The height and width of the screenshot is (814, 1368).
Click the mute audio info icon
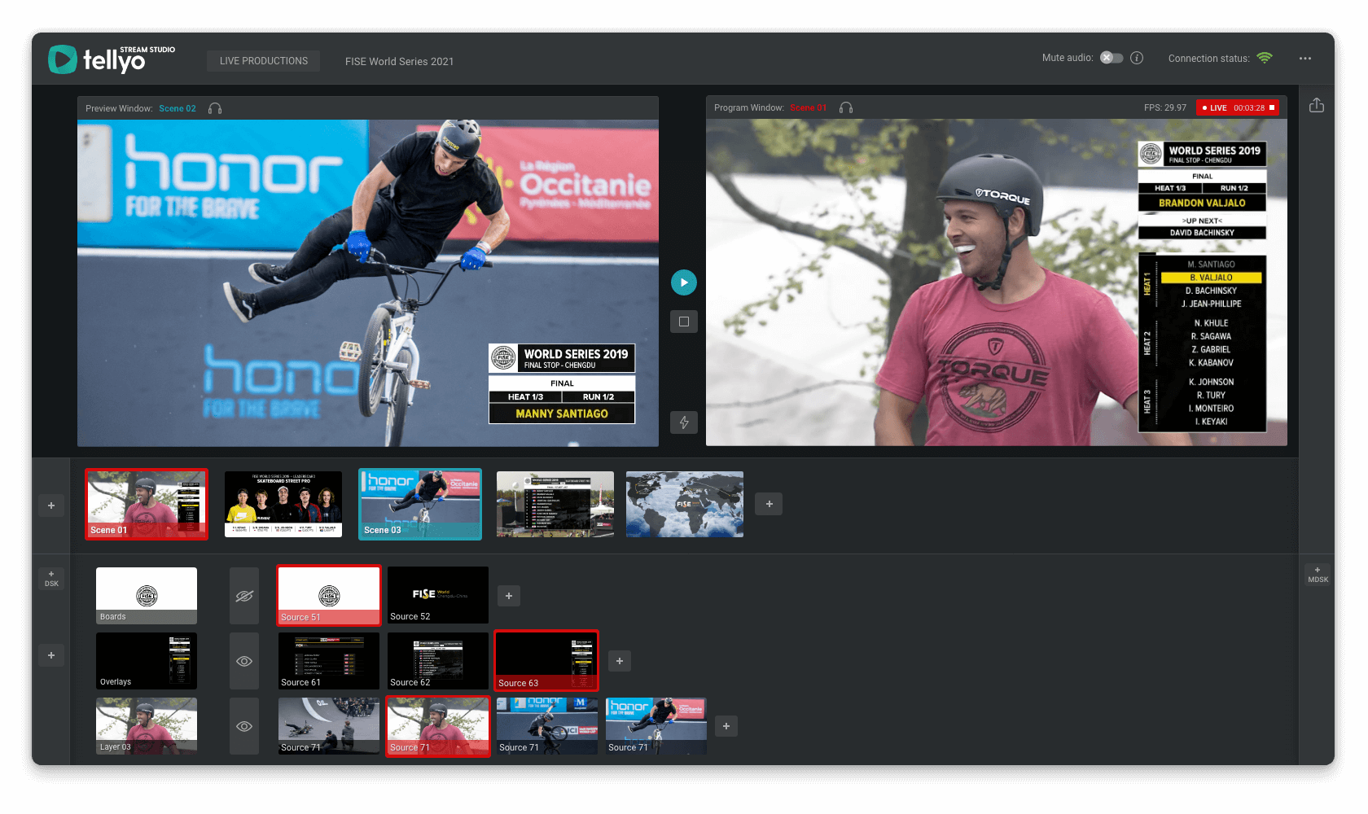tap(1138, 58)
